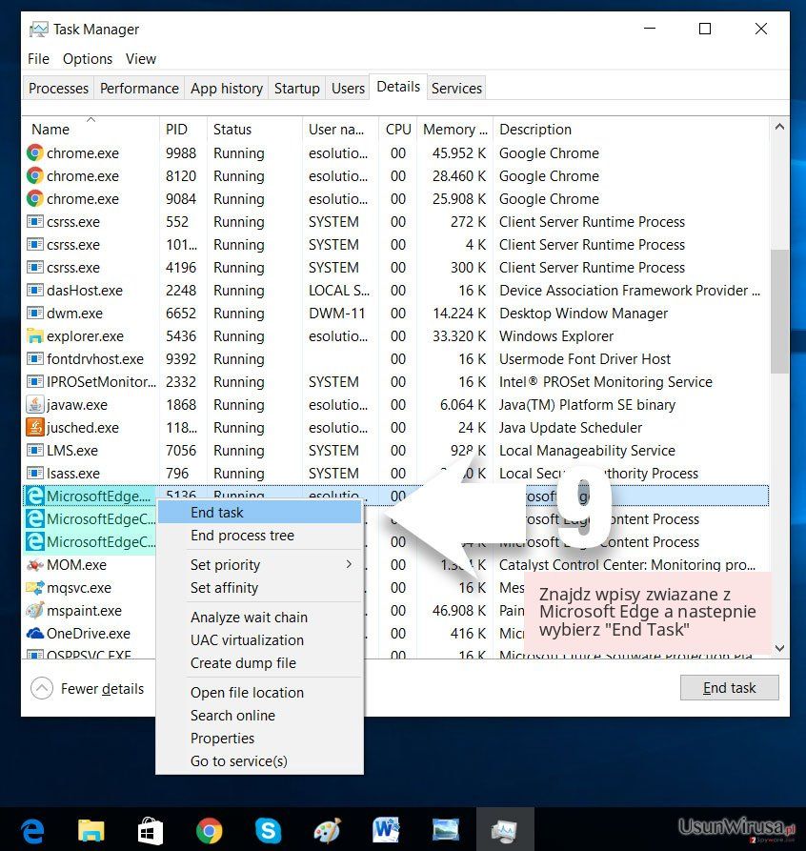Open the View menu
This screenshot has height=851, width=806.
[141, 59]
